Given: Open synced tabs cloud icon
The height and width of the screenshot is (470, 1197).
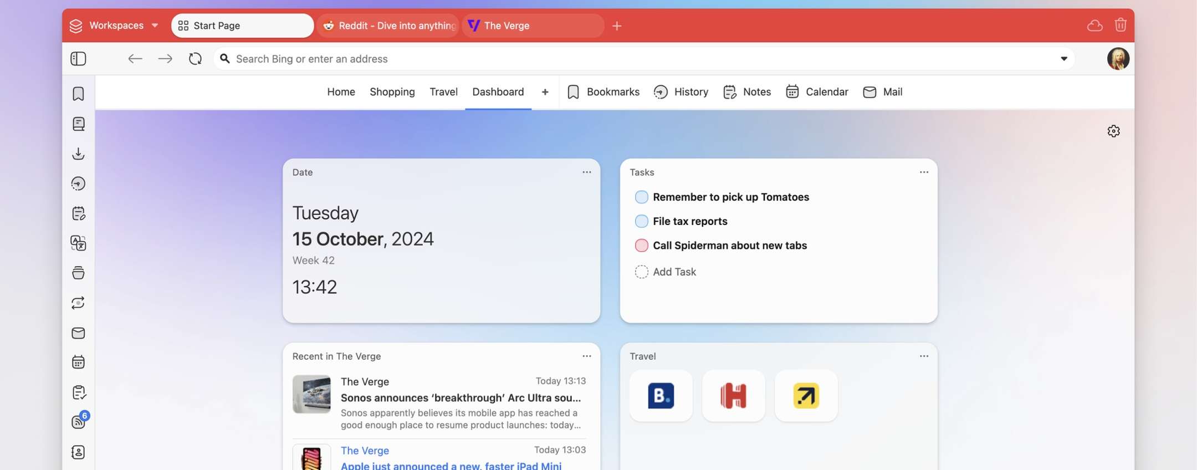Looking at the screenshot, I should click(1095, 25).
